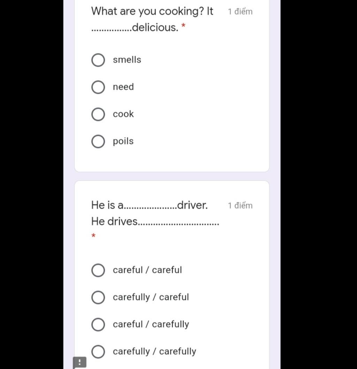Click the '1 điểm' label of driver question
This screenshot has height=369, width=357.
point(240,206)
